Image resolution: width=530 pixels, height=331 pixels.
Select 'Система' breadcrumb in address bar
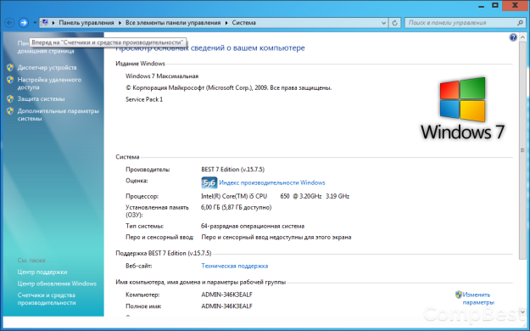pyautogui.click(x=243, y=23)
